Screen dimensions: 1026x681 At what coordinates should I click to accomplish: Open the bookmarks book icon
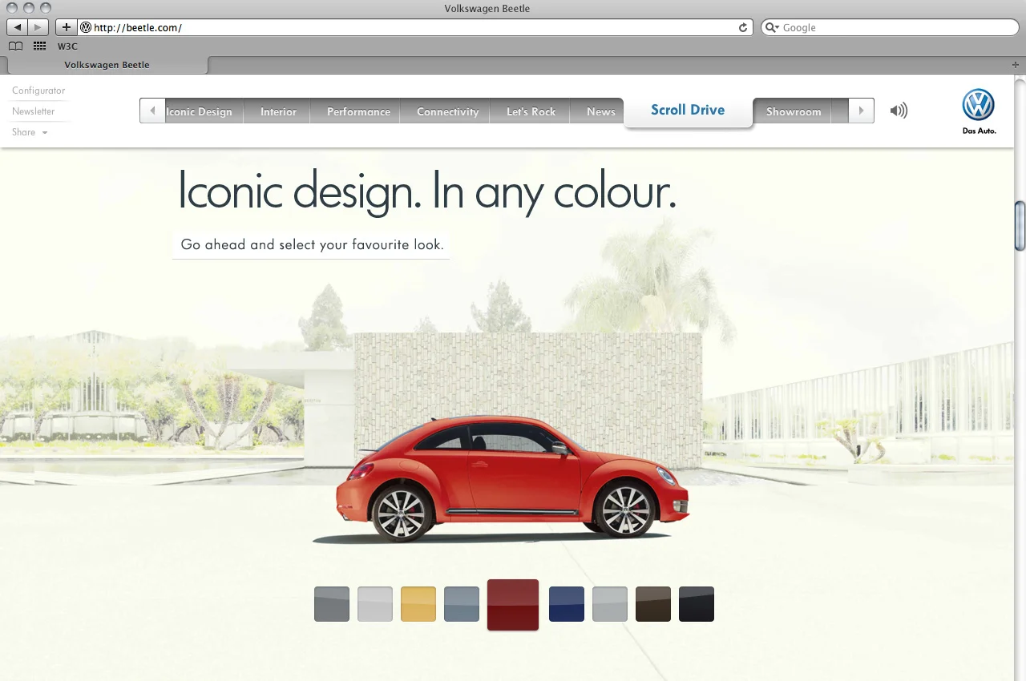(x=15, y=46)
